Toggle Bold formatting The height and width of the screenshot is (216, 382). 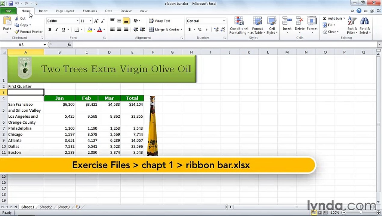tap(50, 30)
